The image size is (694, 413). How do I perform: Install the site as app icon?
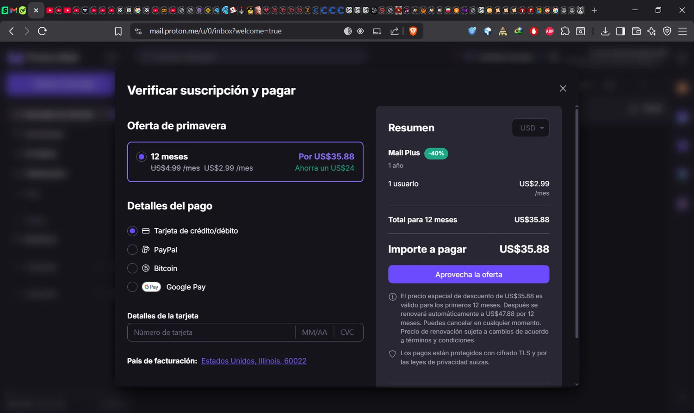pyautogui.click(x=377, y=31)
